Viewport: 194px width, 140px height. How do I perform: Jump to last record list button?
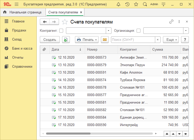coord(185,134)
